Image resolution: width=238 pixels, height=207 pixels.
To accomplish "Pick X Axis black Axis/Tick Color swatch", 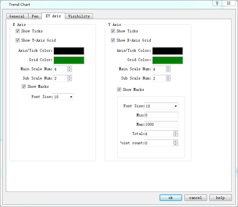I will [69, 51].
